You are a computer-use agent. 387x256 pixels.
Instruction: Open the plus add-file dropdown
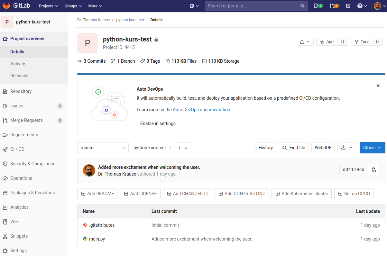pyautogui.click(x=182, y=148)
